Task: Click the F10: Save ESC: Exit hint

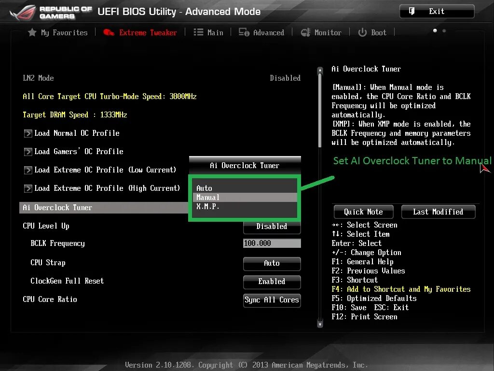Action: (x=370, y=307)
